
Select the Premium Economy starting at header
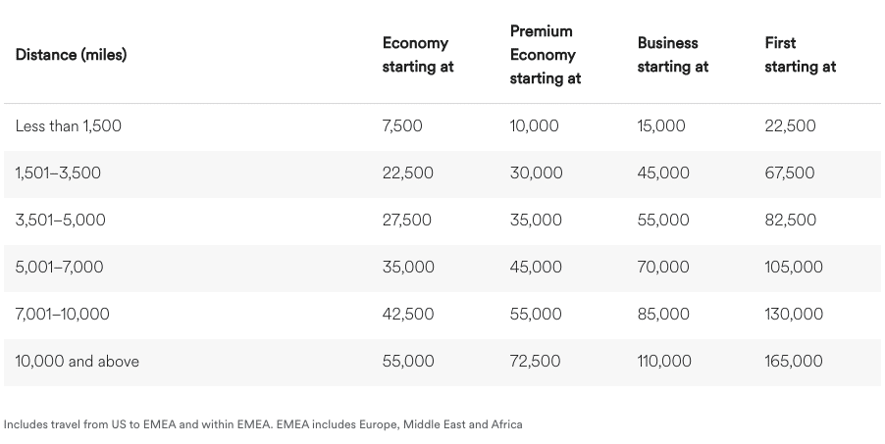(x=545, y=55)
